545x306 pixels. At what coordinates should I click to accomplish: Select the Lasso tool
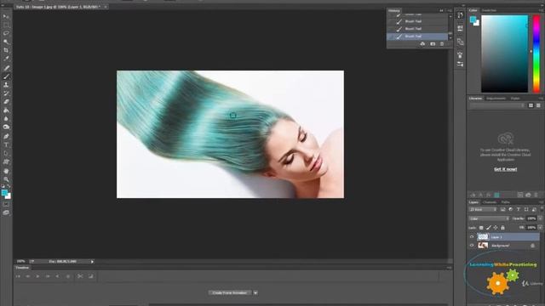pyautogui.click(x=6, y=33)
